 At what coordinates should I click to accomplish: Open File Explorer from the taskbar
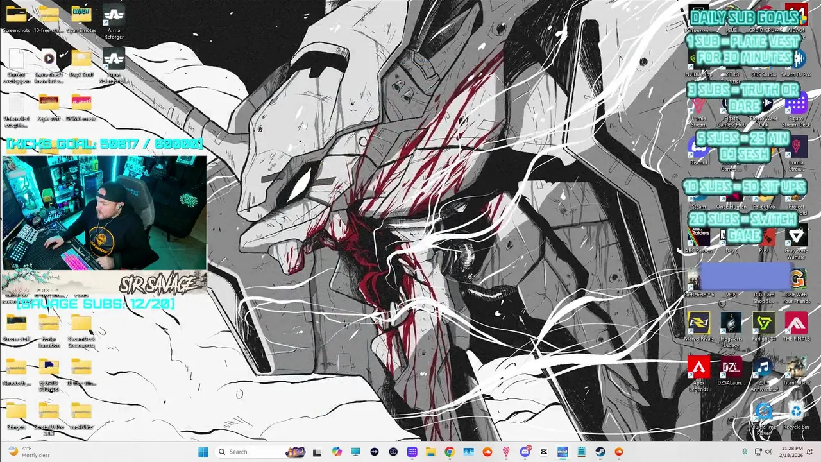point(430,452)
